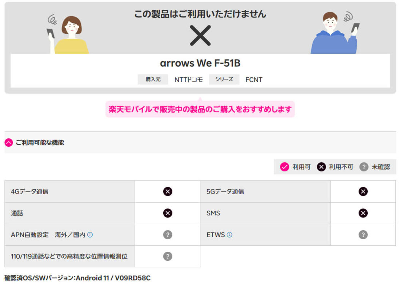This screenshot has height=284, width=400.
Task: Click info icon next to APN自動設定
Action: (90, 235)
